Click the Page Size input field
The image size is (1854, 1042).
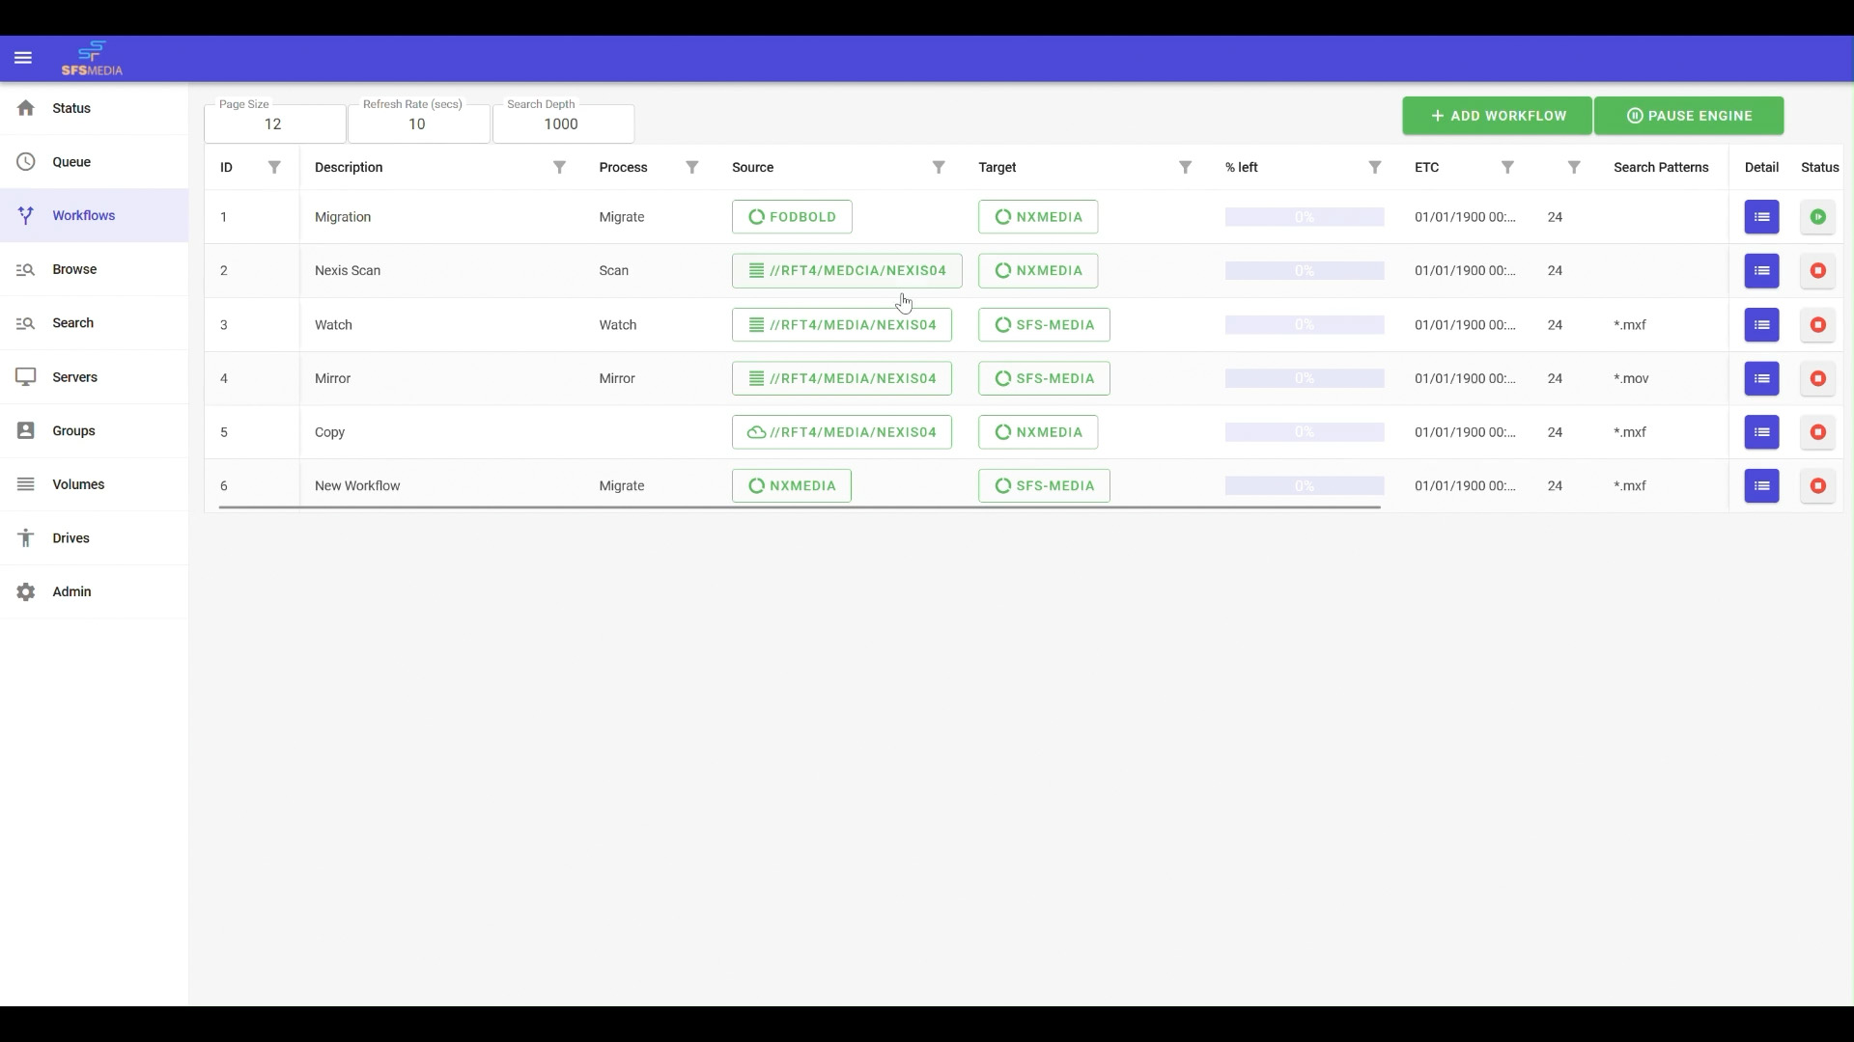[x=275, y=123]
